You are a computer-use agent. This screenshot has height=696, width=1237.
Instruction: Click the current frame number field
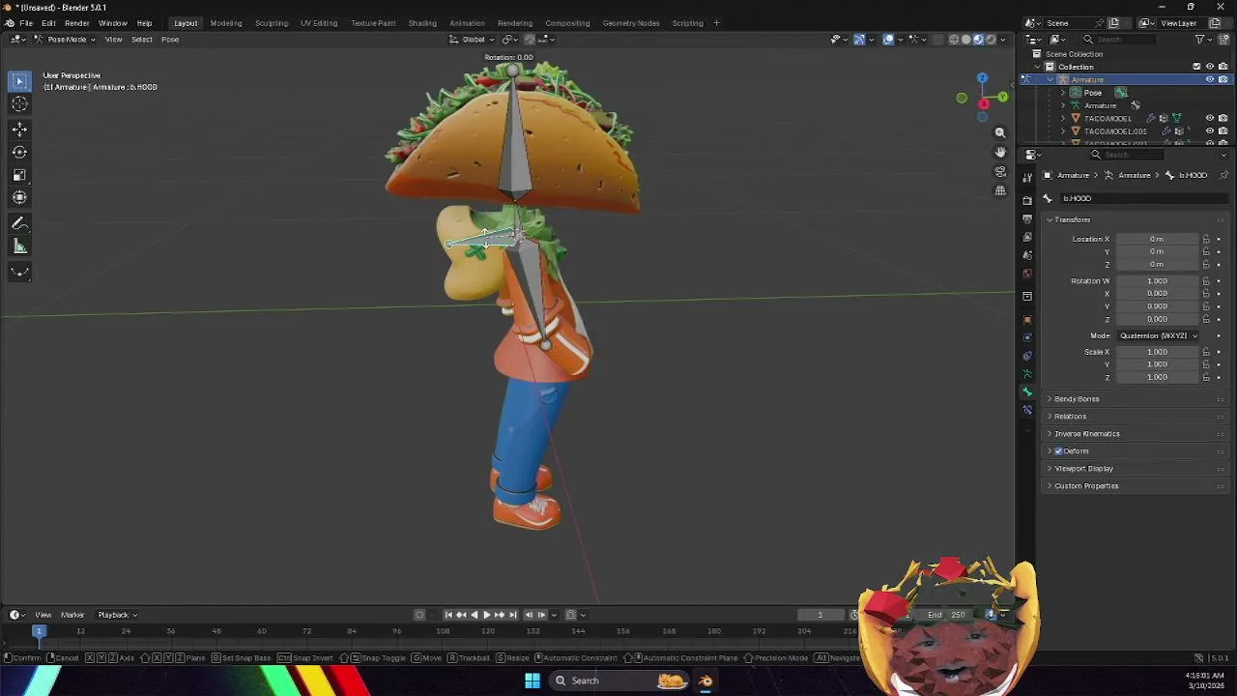pos(820,615)
